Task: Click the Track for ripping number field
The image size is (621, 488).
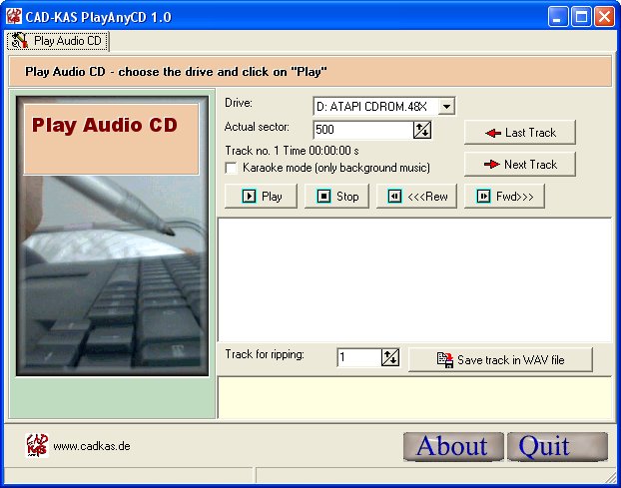Action: click(x=357, y=357)
